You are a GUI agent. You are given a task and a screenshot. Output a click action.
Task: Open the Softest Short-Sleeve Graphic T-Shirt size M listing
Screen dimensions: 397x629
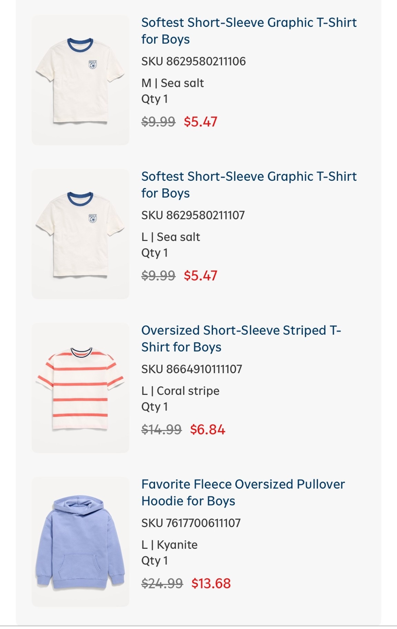249,31
